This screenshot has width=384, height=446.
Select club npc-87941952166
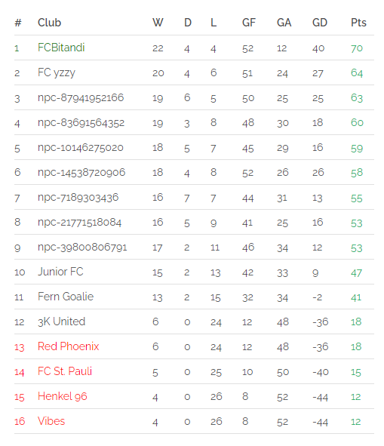[81, 97]
